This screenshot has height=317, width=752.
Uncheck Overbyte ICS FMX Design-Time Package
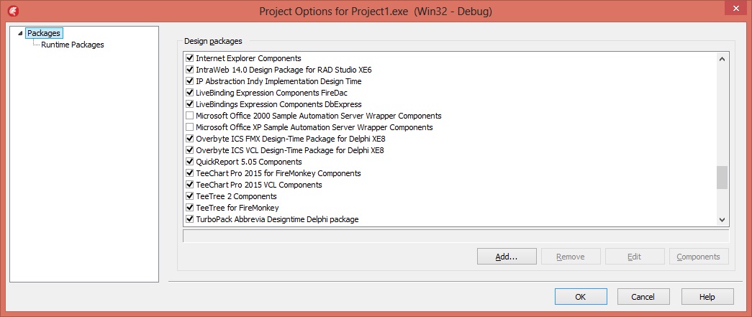coord(189,139)
